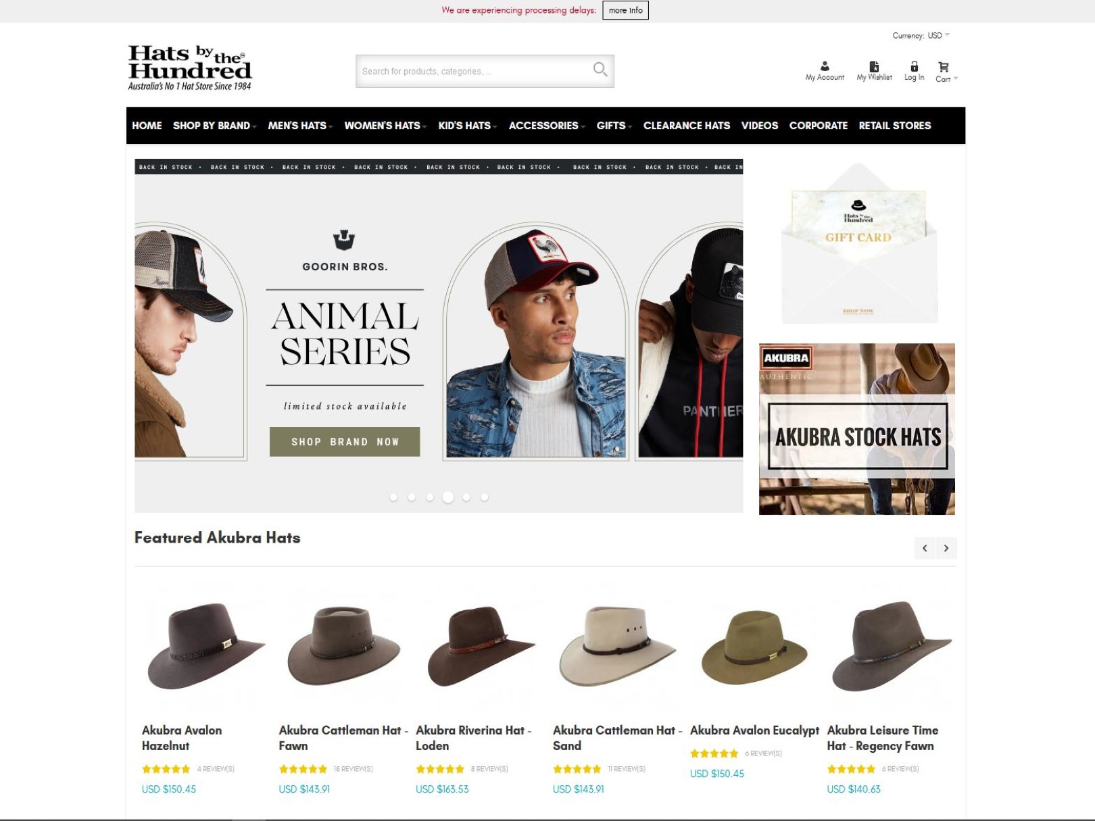The image size is (1095, 821).
Task: Click star rating of Cattleman Hat Sand
Action: pos(577,769)
